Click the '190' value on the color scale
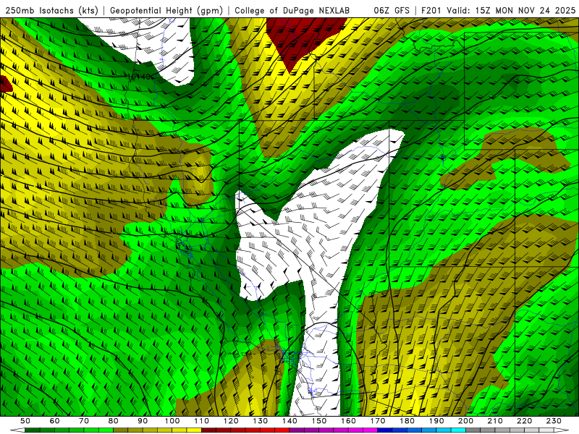 pos(436,421)
